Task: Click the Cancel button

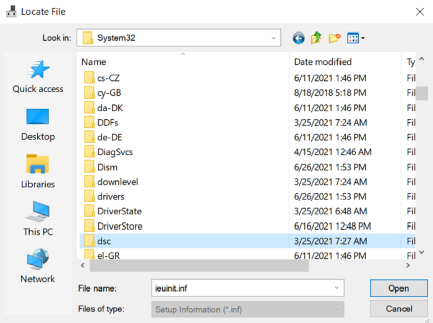Action: pyautogui.click(x=399, y=309)
